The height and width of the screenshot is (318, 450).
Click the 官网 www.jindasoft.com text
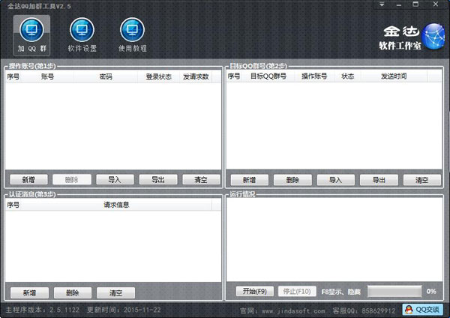point(283,310)
